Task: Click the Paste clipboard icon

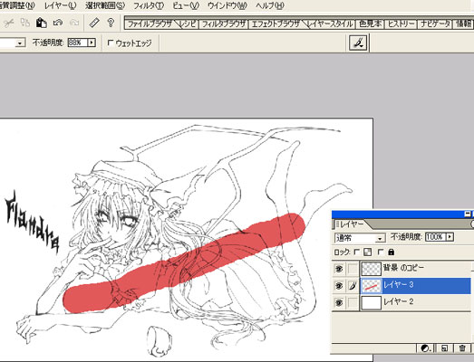Action: (x=41, y=23)
